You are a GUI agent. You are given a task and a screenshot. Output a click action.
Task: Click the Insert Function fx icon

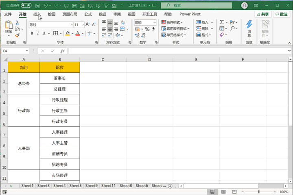(62, 51)
